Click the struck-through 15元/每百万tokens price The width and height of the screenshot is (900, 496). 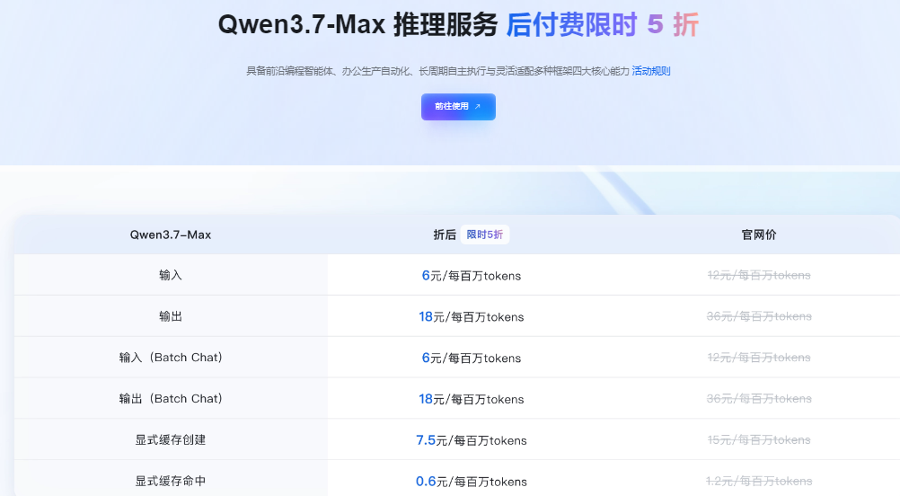(759, 440)
